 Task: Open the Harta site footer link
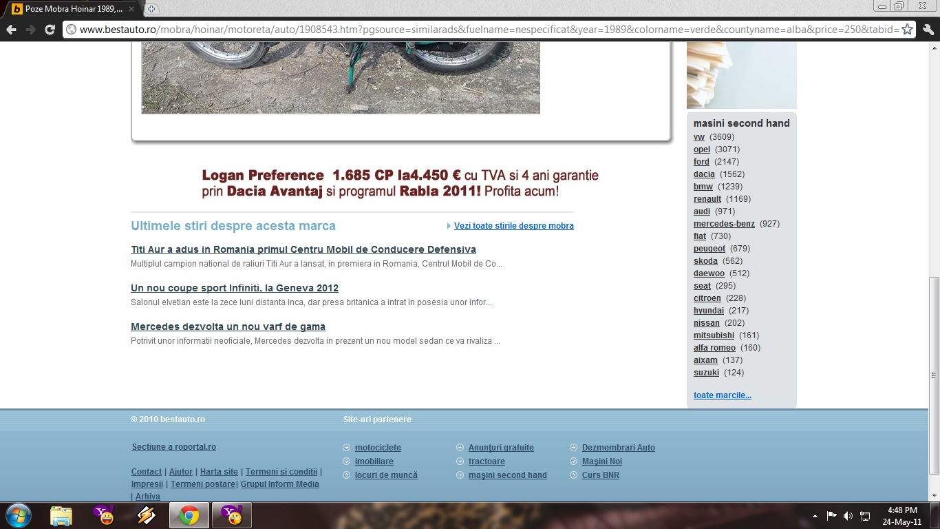pos(219,472)
